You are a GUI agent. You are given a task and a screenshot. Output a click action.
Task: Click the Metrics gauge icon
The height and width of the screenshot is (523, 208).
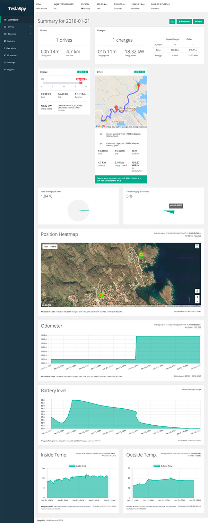(5, 41)
